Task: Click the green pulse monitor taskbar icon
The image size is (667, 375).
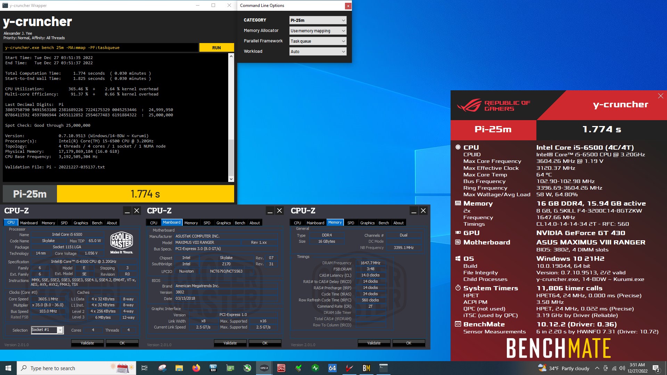Action: 315,368
